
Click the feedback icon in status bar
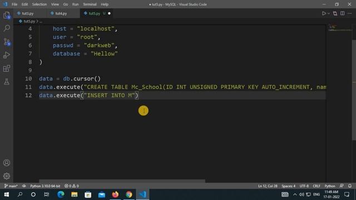pyautogui.click(x=342, y=186)
